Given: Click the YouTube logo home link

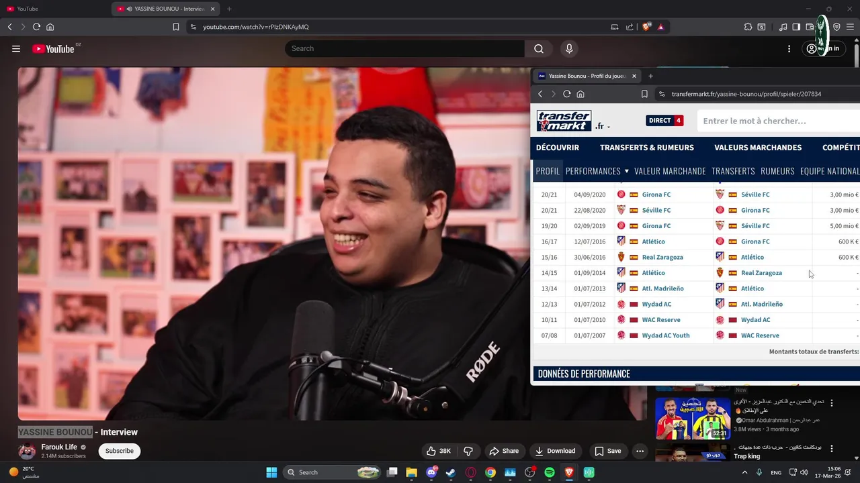Looking at the screenshot, I should point(53,48).
